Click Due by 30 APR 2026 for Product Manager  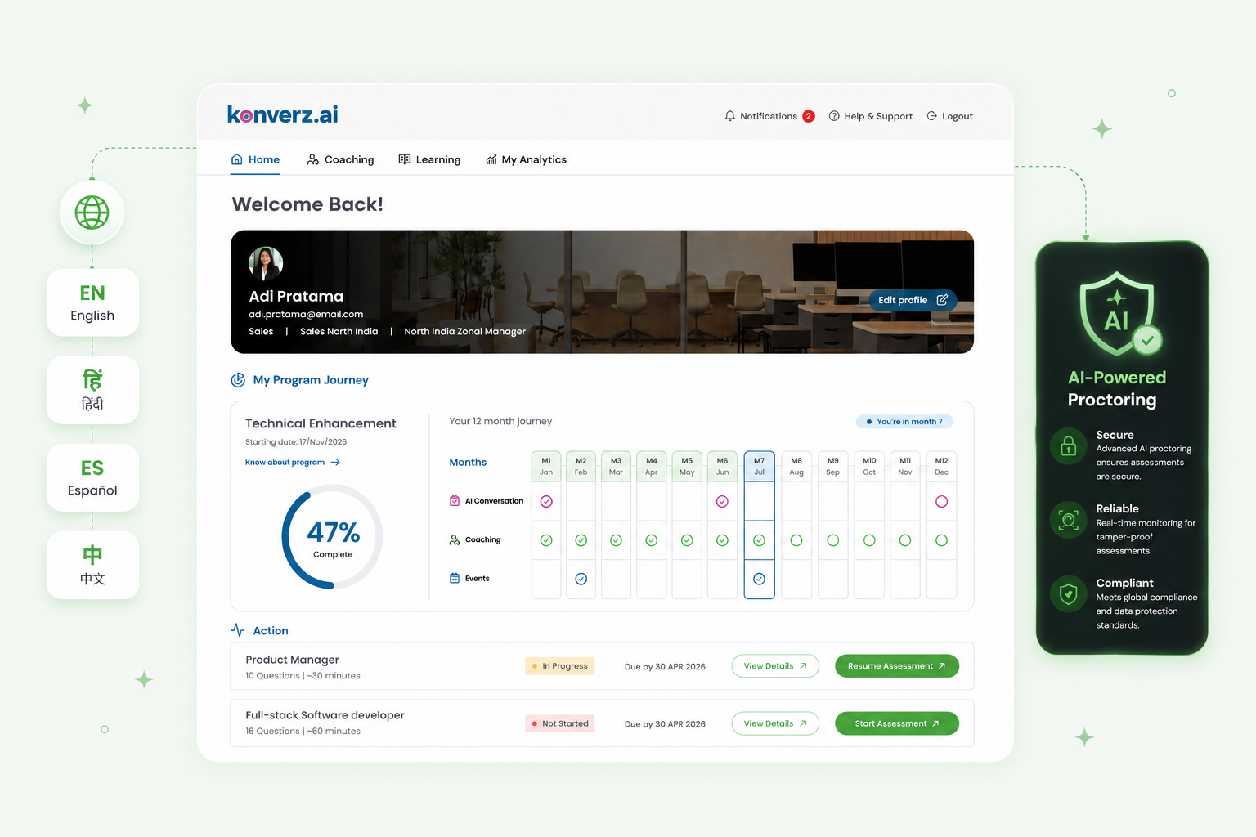[665, 667]
